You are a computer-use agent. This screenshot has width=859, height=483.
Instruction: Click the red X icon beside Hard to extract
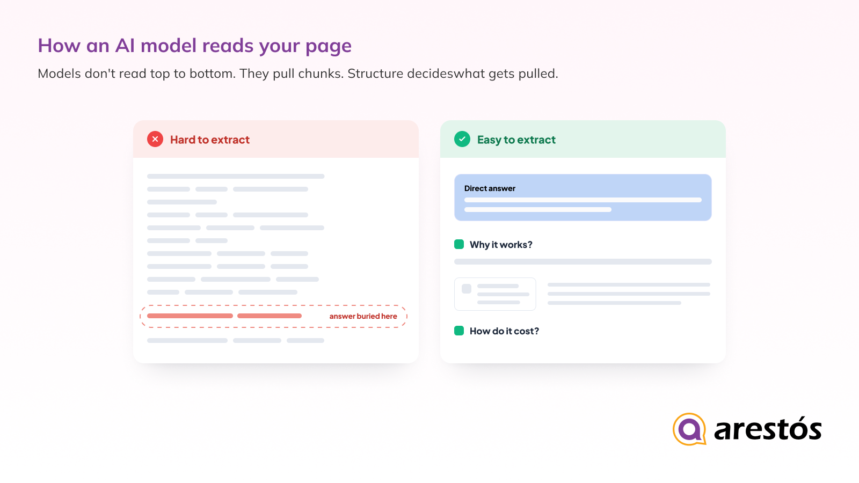[x=155, y=139]
